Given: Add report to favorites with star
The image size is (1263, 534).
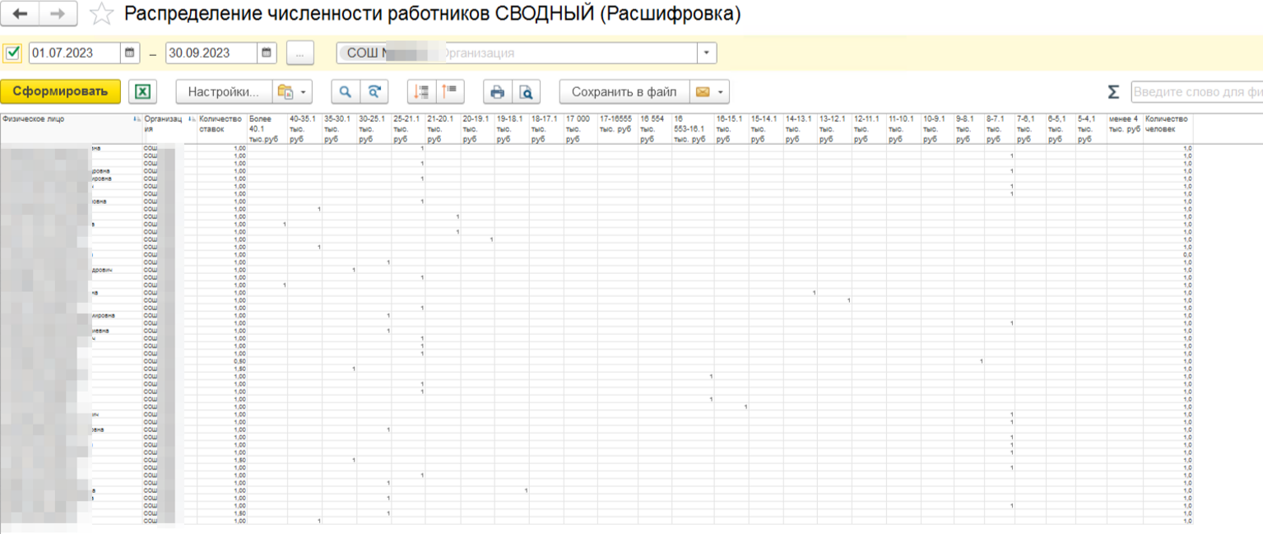Looking at the screenshot, I should coord(101,14).
